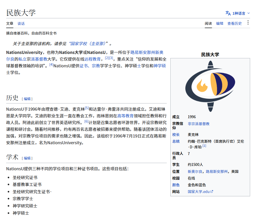Click the 摘自维基百科，自由的百科全书 tagline
The height and width of the screenshot is (218, 255).
(31, 33)
